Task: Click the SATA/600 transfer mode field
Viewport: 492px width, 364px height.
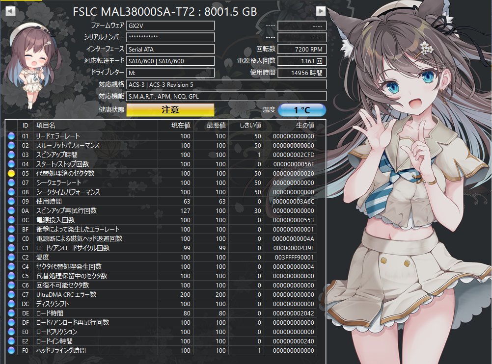Action: click(170, 61)
